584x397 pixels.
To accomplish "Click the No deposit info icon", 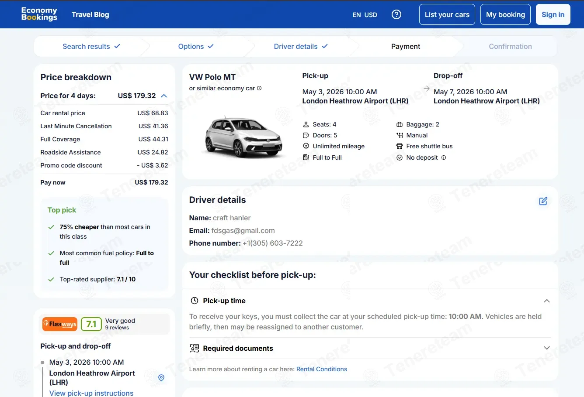I will [x=444, y=157].
